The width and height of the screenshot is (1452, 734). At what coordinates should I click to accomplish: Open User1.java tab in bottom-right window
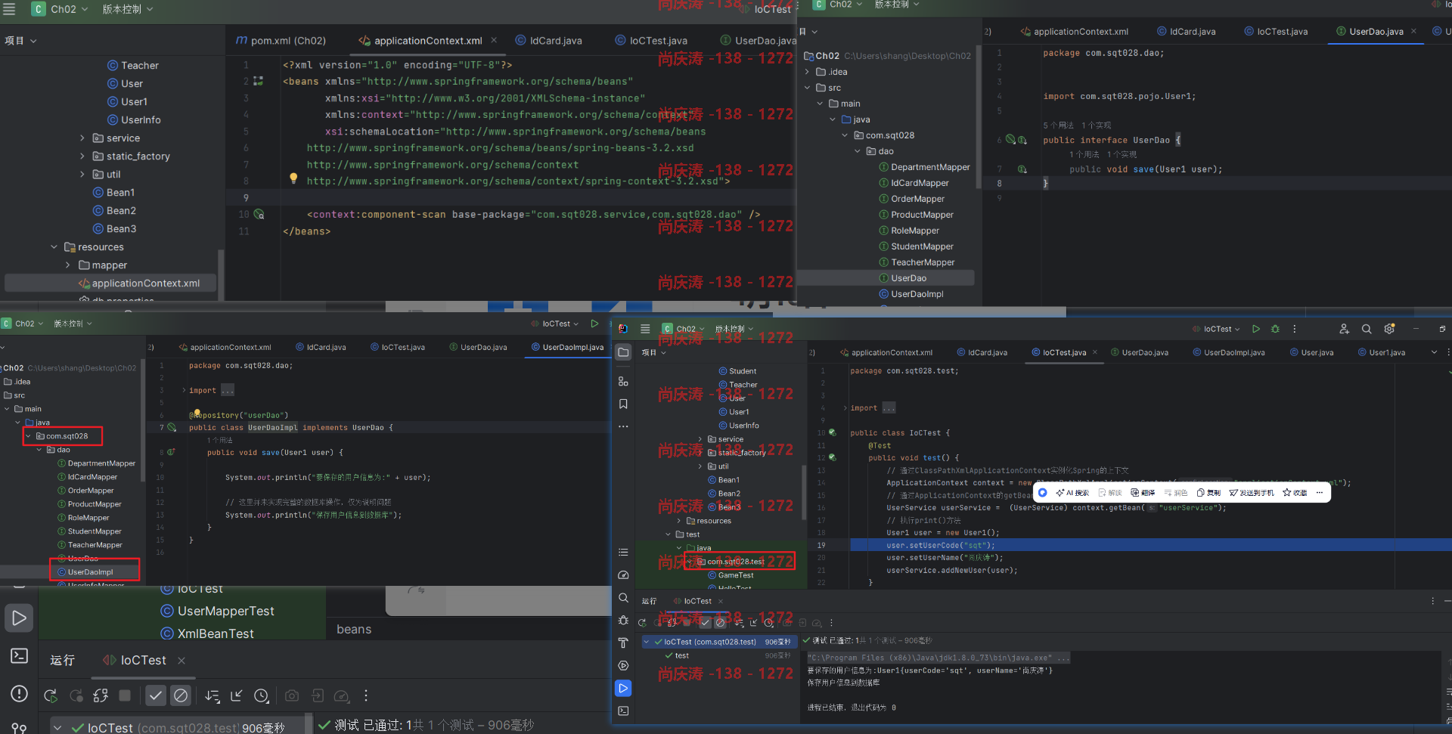point(1382,352)
